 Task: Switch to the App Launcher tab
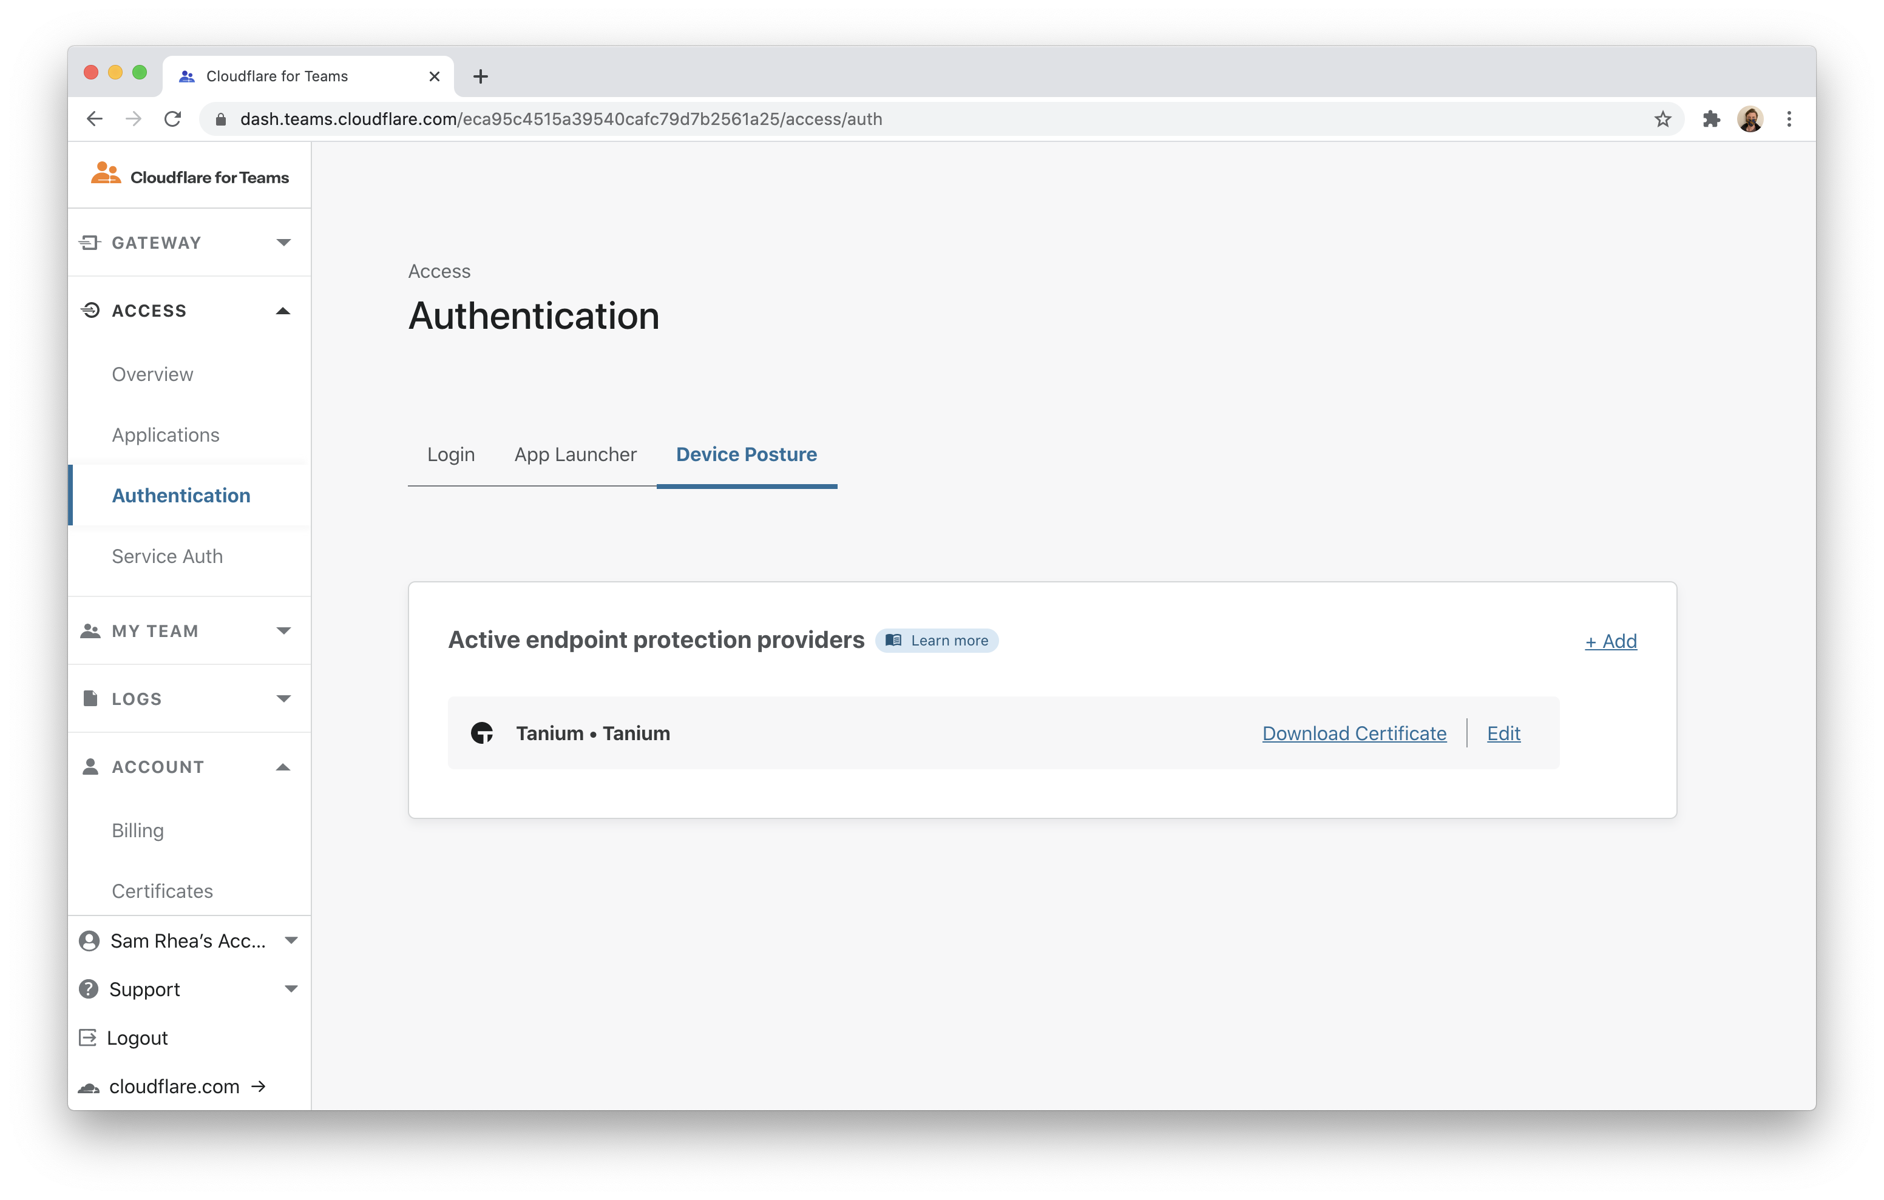click(x=575, y=454)
